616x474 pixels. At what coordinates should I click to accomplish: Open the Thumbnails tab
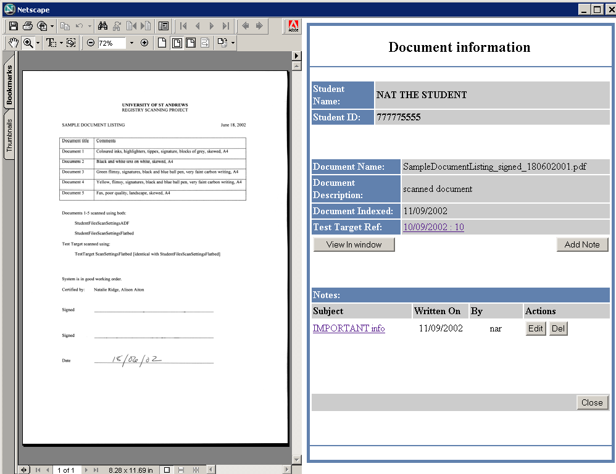(x=9, y=136)
